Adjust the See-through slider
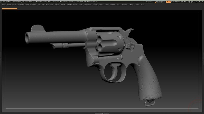The width and height of the screenshot is (204, 114). pyautogui.click(x=160, y=2)
